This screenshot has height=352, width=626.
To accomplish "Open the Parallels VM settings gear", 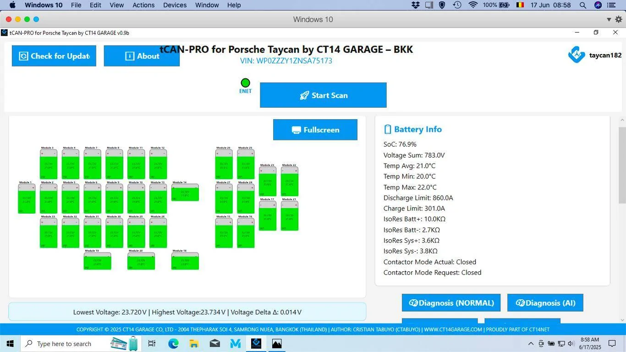I will [x=618, y=19].
